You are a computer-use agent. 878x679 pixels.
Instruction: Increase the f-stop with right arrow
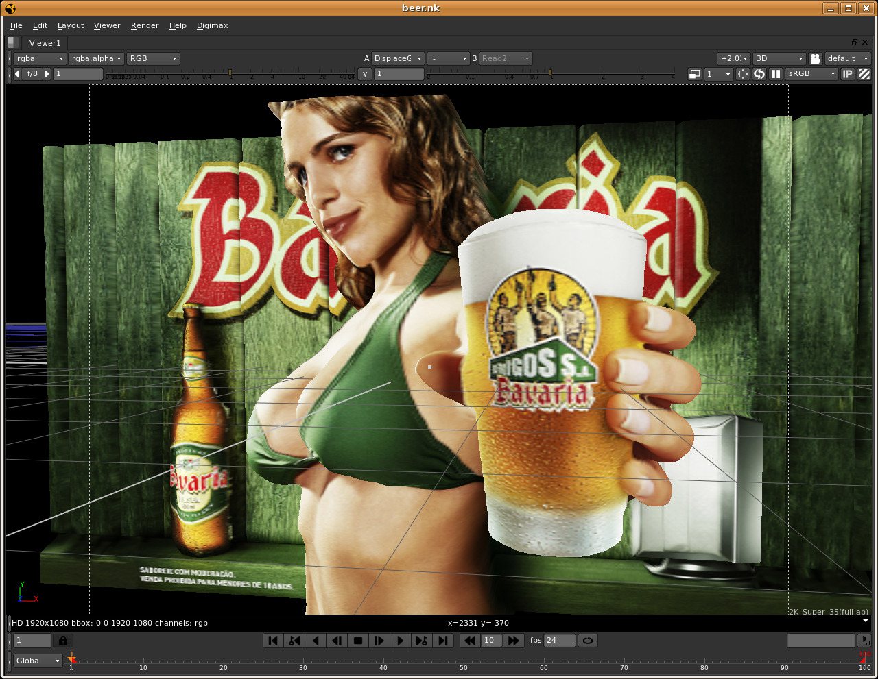tap(47, 74)
